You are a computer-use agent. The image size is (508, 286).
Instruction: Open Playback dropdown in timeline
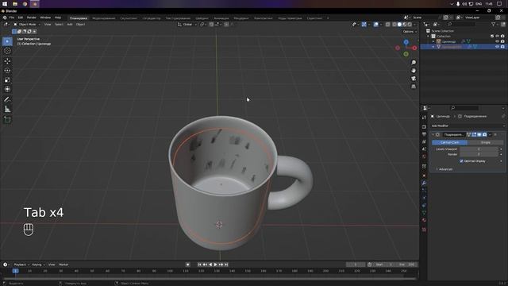pos(21,265)
